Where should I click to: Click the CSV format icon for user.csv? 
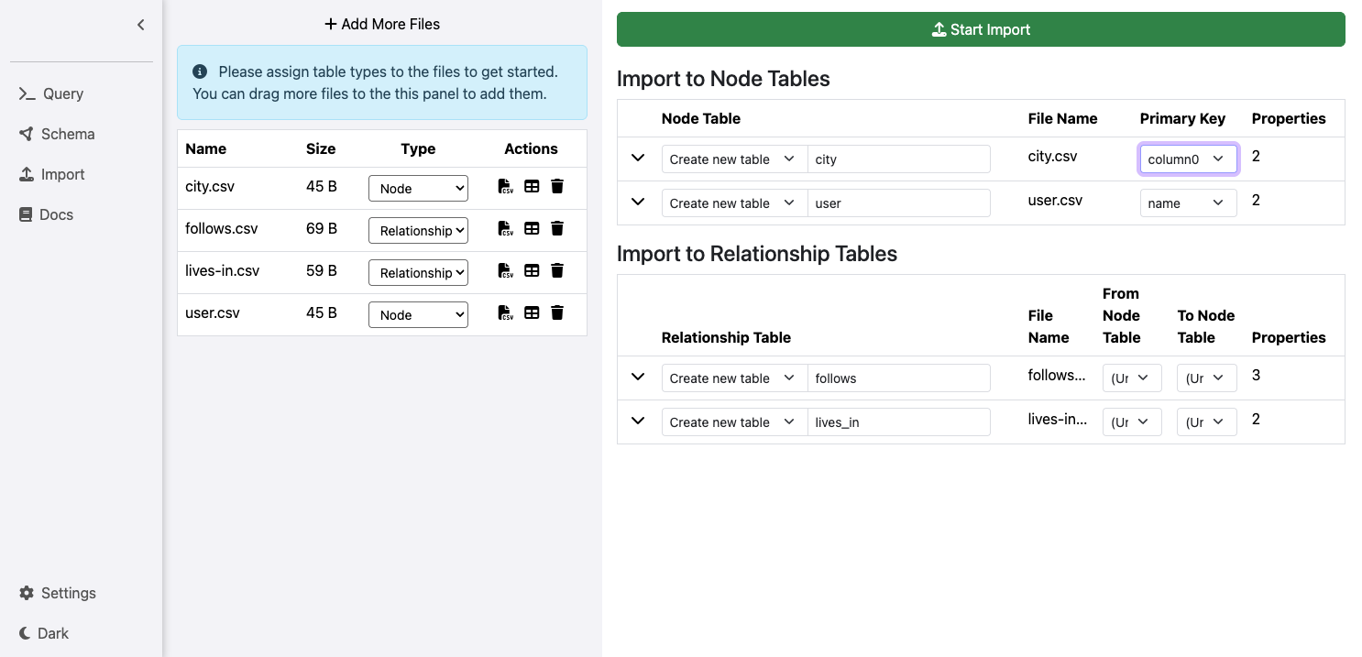(505, 313)
